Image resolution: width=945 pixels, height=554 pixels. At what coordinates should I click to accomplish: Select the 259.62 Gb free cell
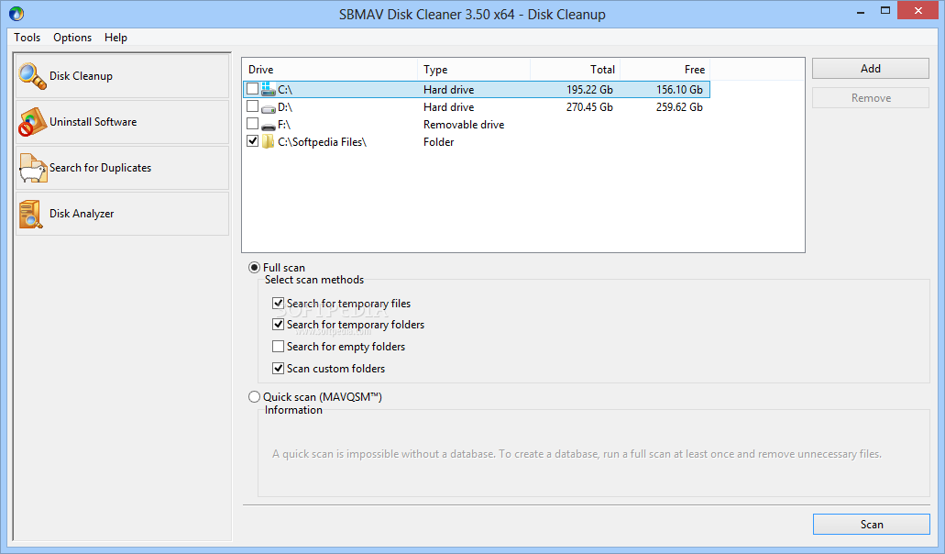[x=679, y=107]
